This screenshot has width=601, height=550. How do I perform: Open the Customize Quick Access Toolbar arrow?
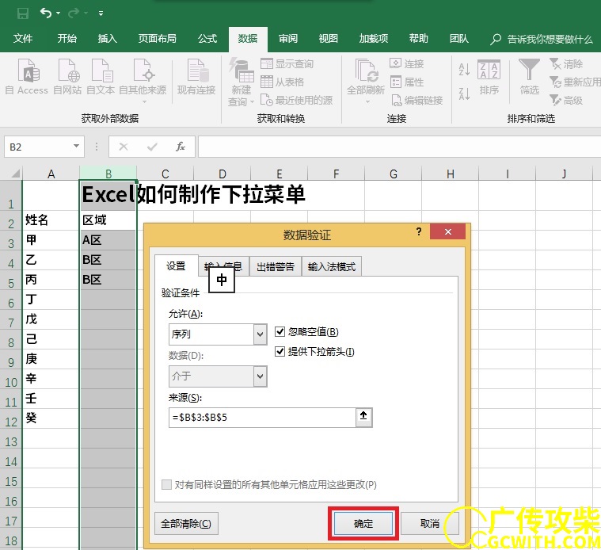pyautogui.click(x=101, y=13)
